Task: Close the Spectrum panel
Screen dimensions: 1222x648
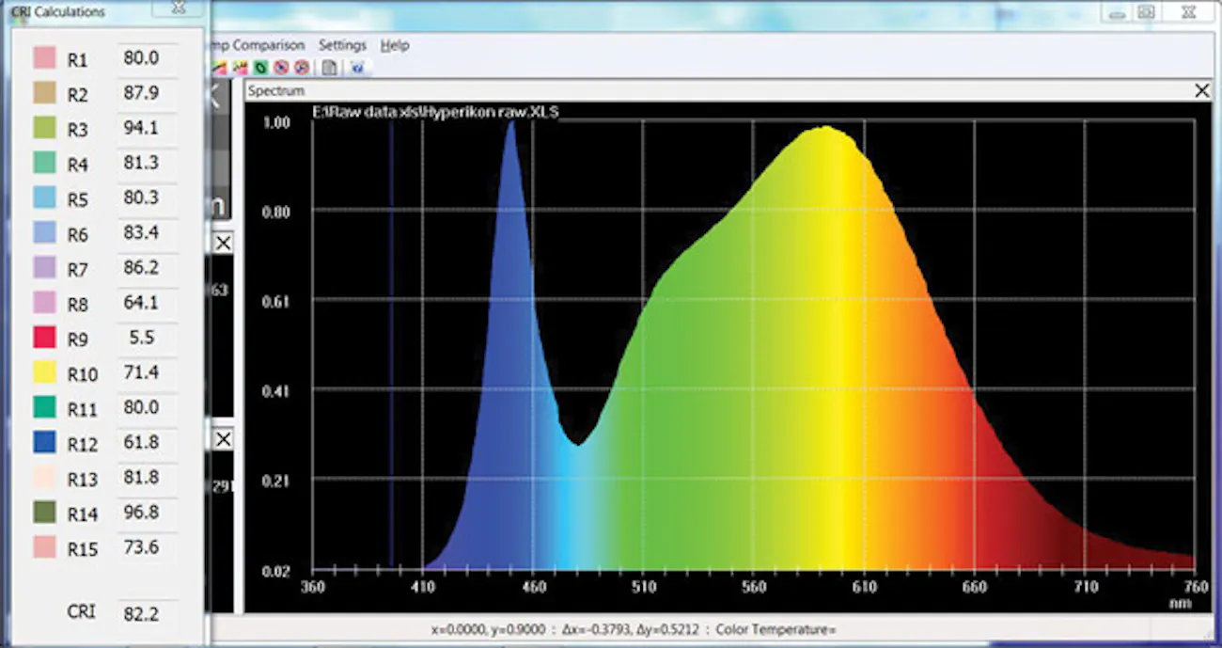Action: coord(1201,90)
